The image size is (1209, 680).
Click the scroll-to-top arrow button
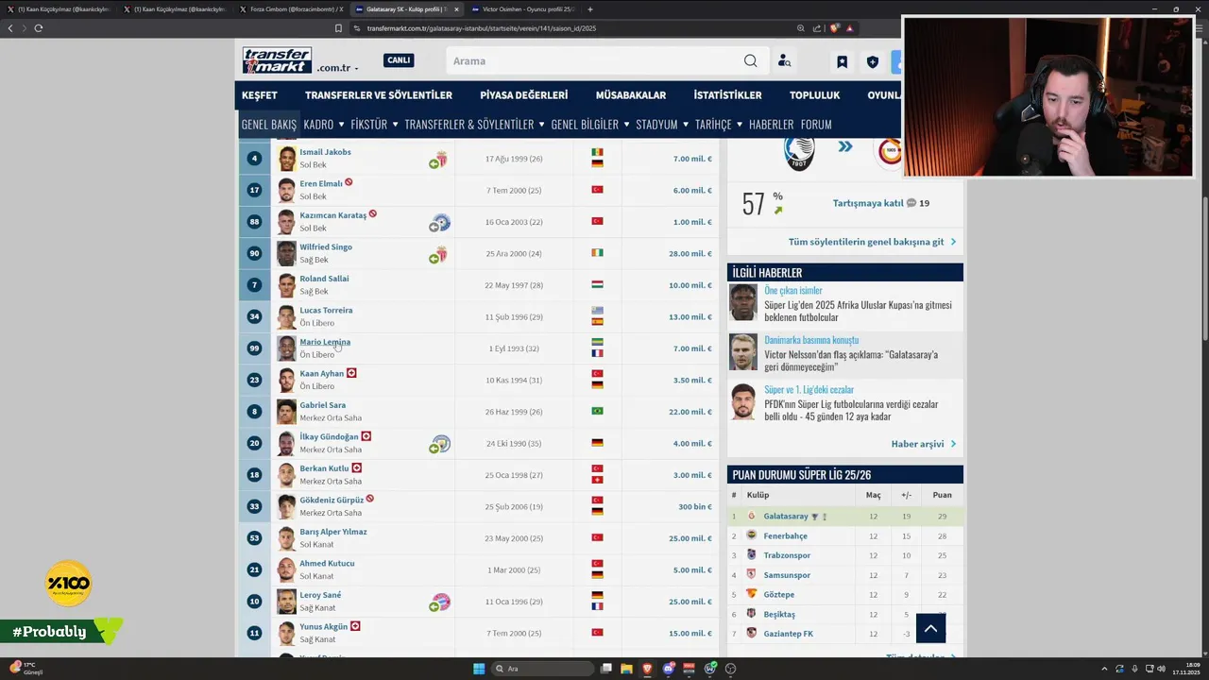point(930,628)
